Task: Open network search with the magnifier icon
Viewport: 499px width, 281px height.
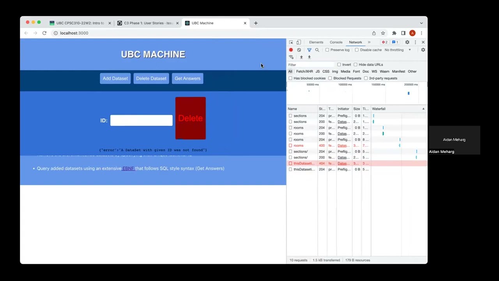Action: [317, 50]
